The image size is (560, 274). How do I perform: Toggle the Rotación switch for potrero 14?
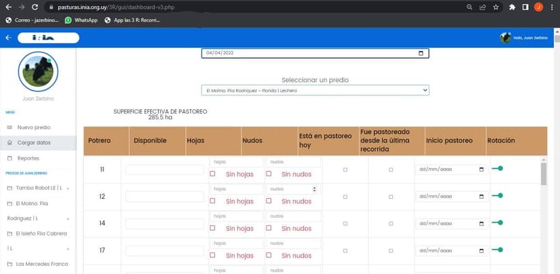click(497, 223)
